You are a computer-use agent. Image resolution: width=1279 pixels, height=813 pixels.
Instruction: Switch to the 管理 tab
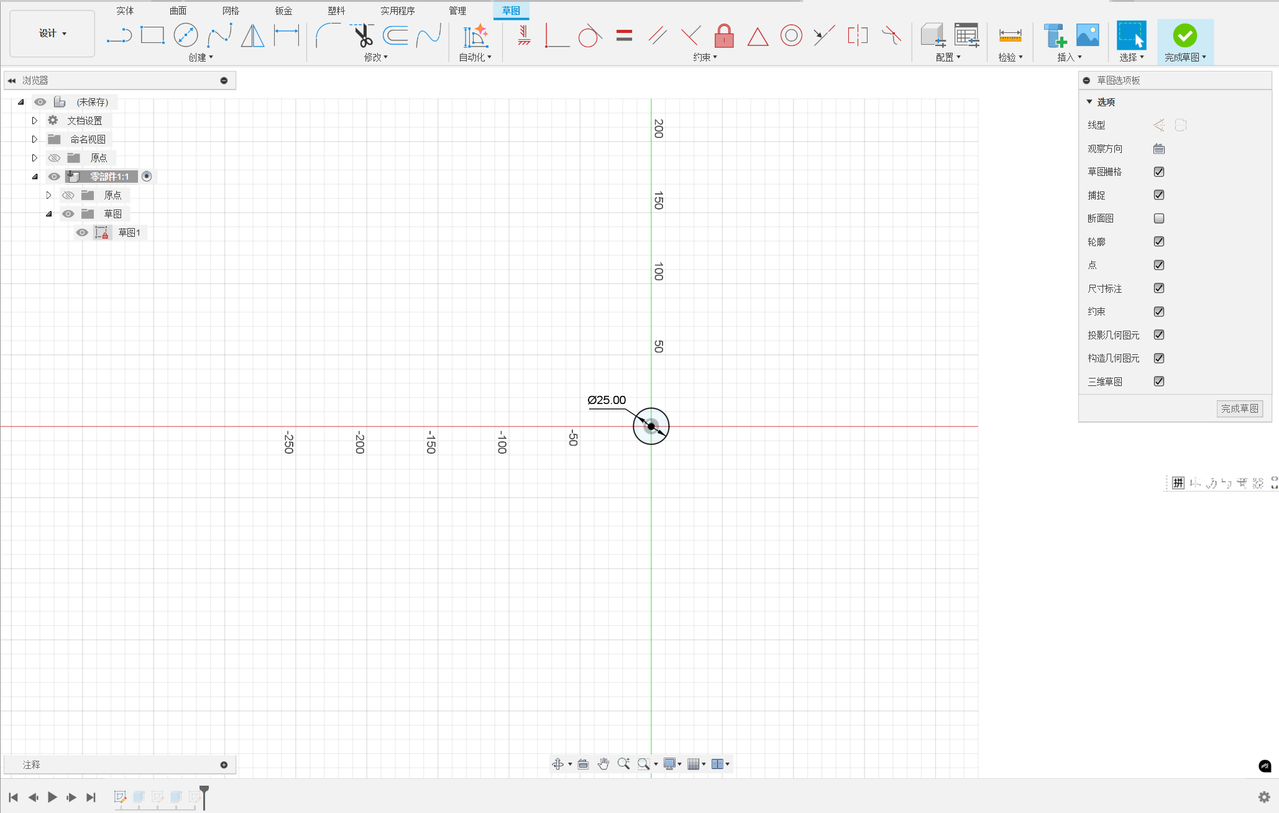[x=457, y=11]
